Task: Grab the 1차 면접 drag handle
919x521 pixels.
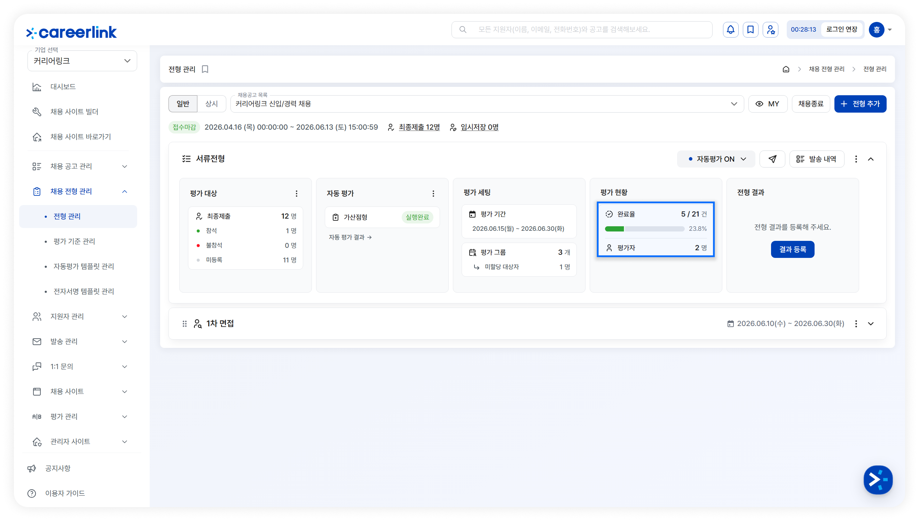Action: click(x=184, y=324)
